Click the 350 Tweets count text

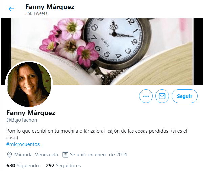pyautogui.click(x=36, y=13)
